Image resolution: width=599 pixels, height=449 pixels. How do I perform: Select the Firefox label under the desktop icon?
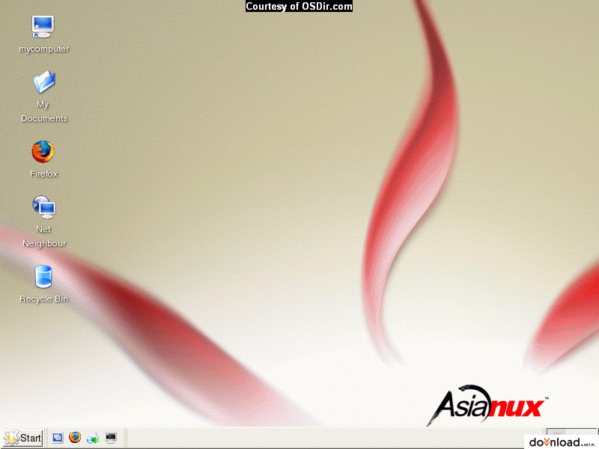point(43,174)
